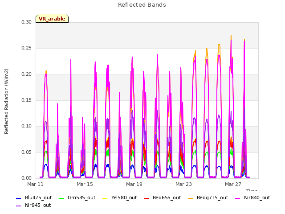Screen dimensions: 285x214
Task: Click the Mar 19 x-axis label
Action: 134,184
